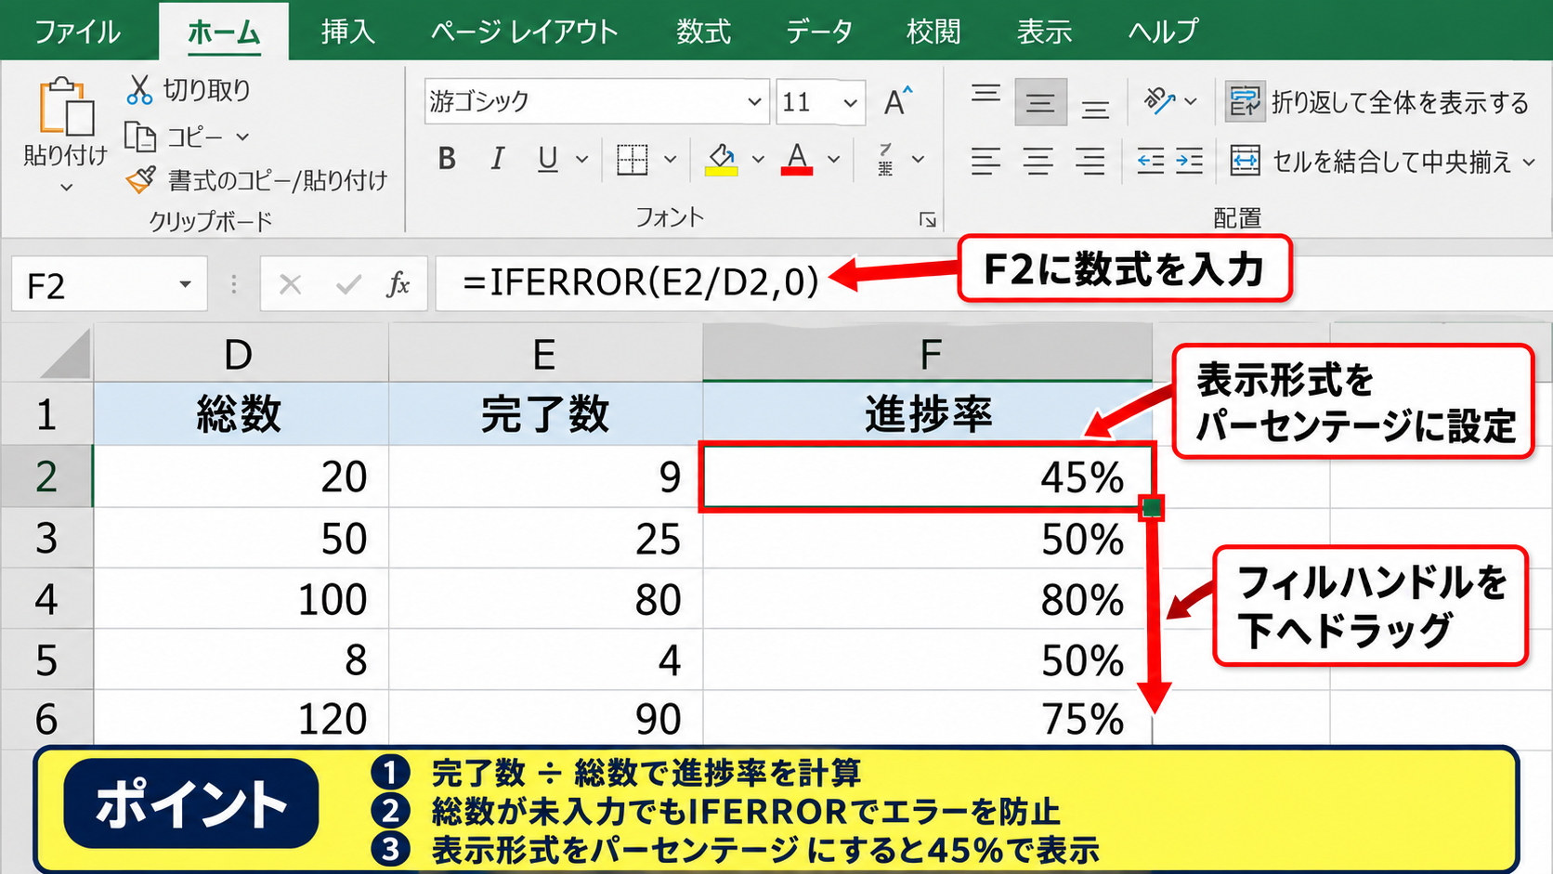Viewport: 1553px width, 874px height.
Task: Open the Copy (コピー) dropdown arrow
Action: pos(242,137)
